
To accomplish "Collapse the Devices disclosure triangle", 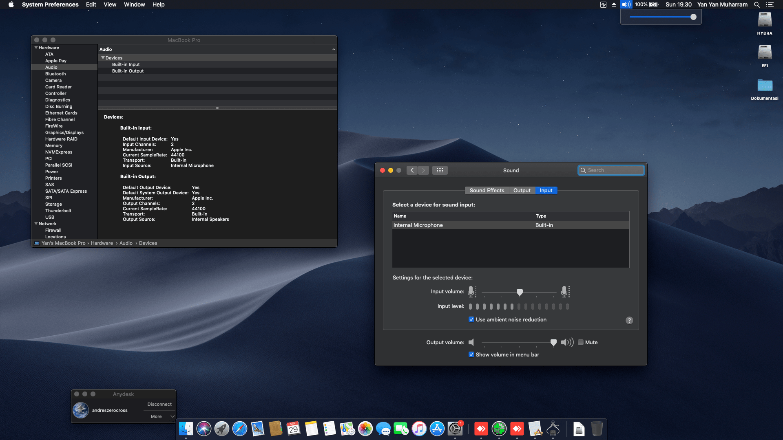I will (x=103, y=58).
